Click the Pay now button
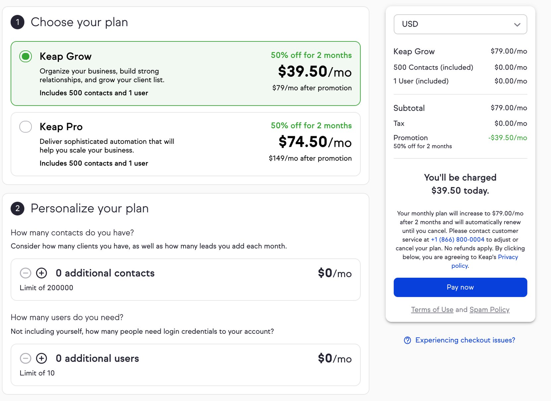This screenshot has width=551, height=401. (x=460, y=287)
